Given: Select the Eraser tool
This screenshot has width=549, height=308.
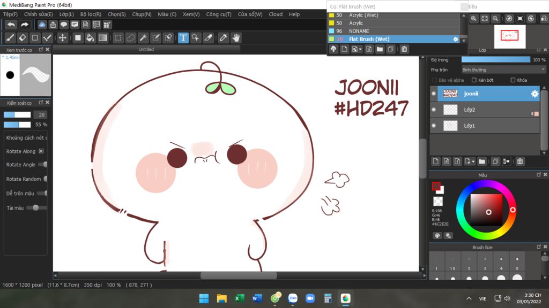Looking at the screenshot, I should tap(23, 38).
